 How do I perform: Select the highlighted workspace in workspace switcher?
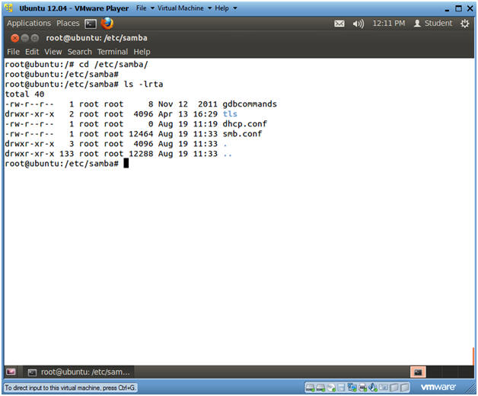click(x=418, y=372)
